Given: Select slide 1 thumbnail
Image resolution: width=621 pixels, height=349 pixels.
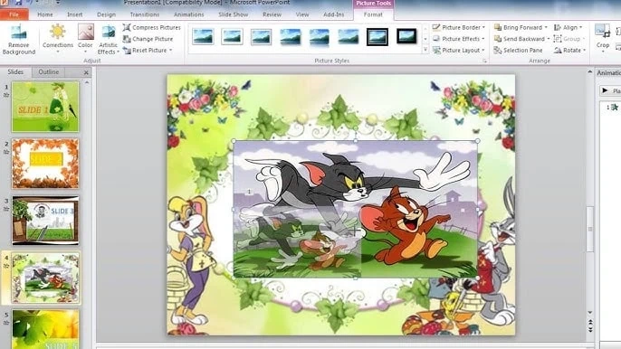Looking at the screenshot, I should (45, 107).
